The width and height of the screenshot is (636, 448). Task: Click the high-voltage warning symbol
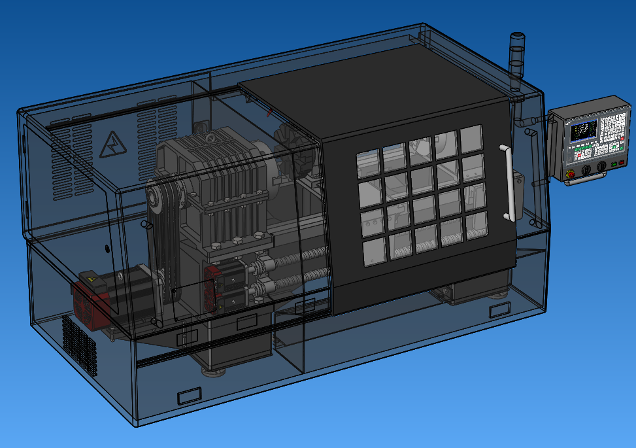click(x=110, y=145)
